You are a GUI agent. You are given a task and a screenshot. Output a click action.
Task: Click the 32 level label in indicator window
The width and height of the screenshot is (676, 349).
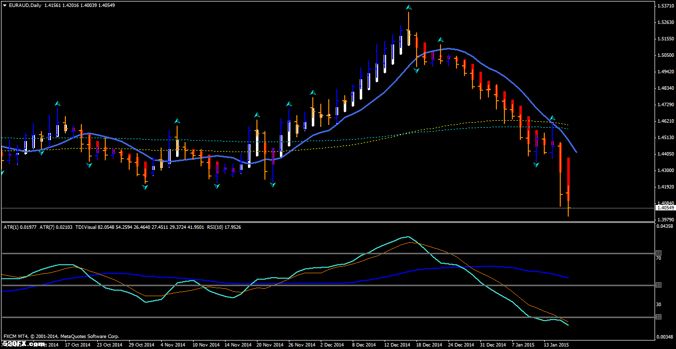(x=659, y=317)
